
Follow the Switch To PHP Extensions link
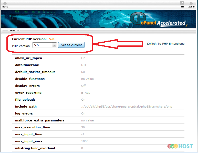pyautogui.click(x=165, y=44)
